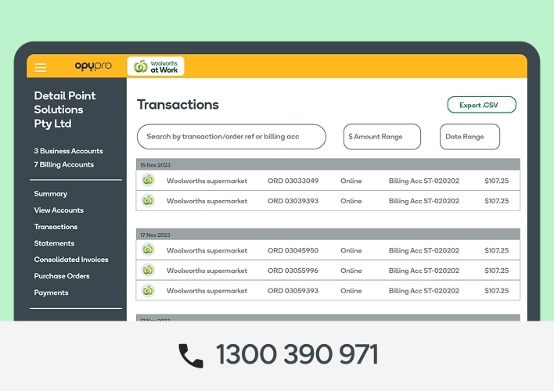Open Consolidated Invoices in the sidebar
The height and width of the screenshot is (391, 554).
point(71,260)
